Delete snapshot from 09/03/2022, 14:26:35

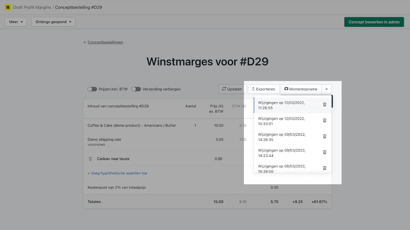coord(324,136)
